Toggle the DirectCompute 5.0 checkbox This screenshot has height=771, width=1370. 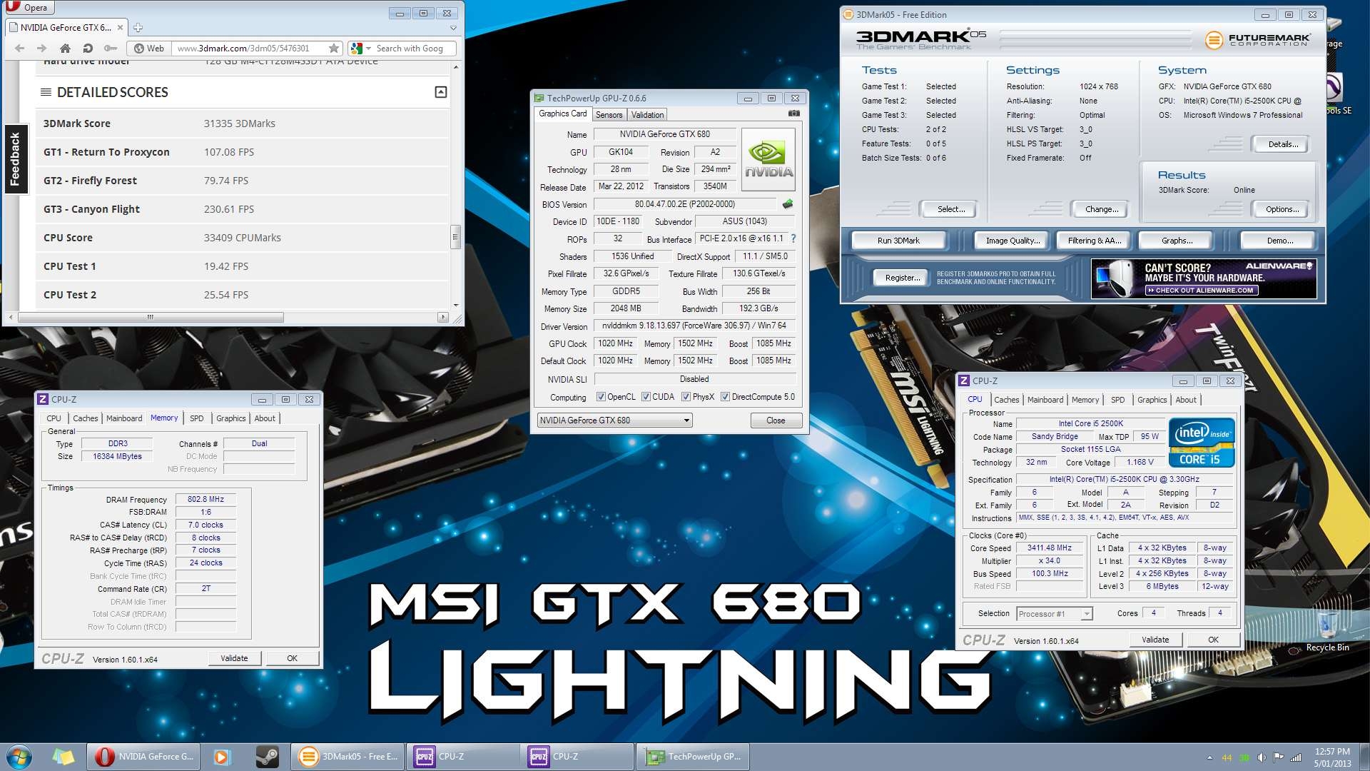pyautogui.click(x=725, y=397)
